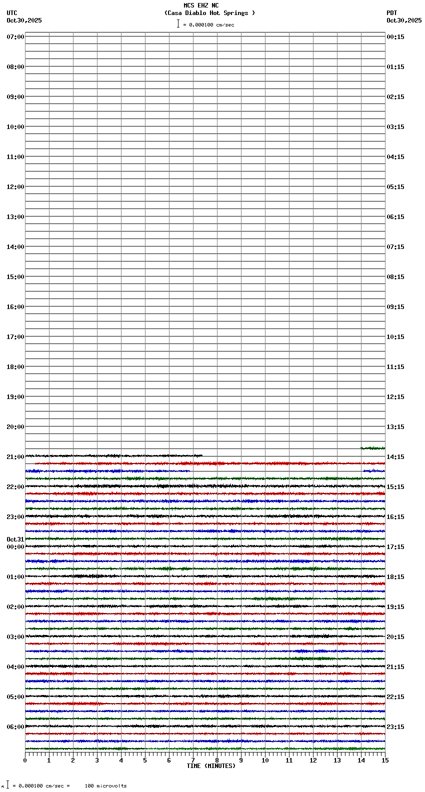Click the 13:00 UTC time label
This screenshot has width=425, height=792.
(x=15, y=217)
